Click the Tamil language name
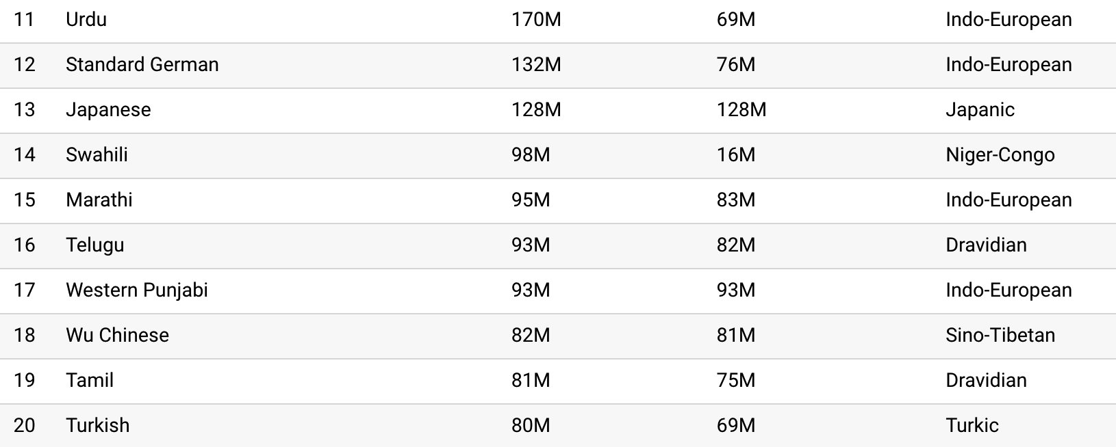1116x447 pixels. (90, 380)
